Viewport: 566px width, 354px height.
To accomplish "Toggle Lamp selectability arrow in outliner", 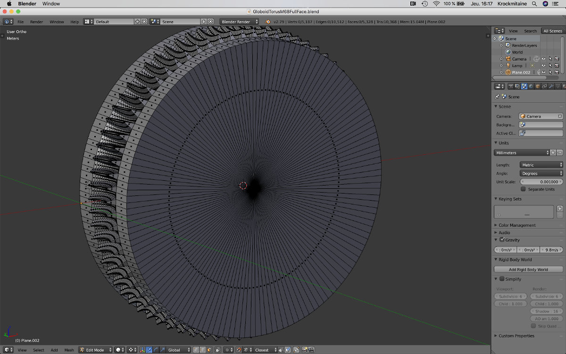I will pos(550,66).
